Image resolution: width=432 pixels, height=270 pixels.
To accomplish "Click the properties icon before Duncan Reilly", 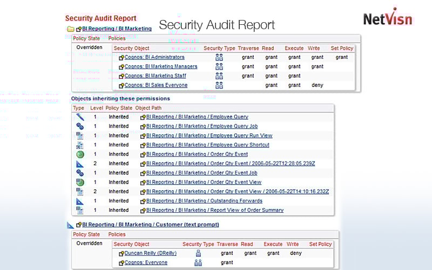I will click(122, 254).
